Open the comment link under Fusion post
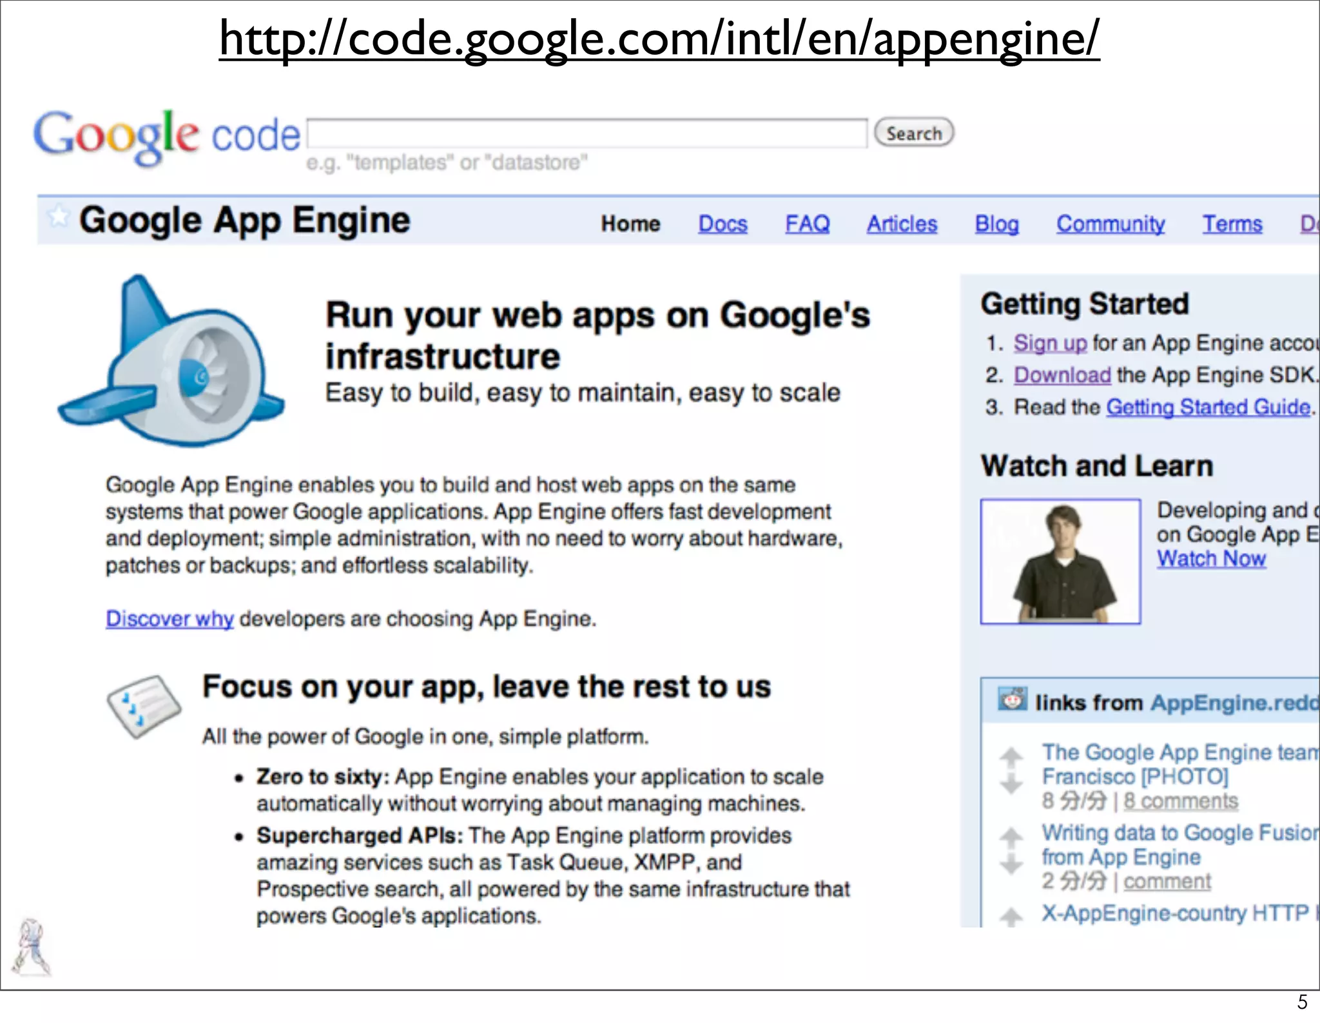This screenshot has width=1320, height=1023. point(1167,881)
